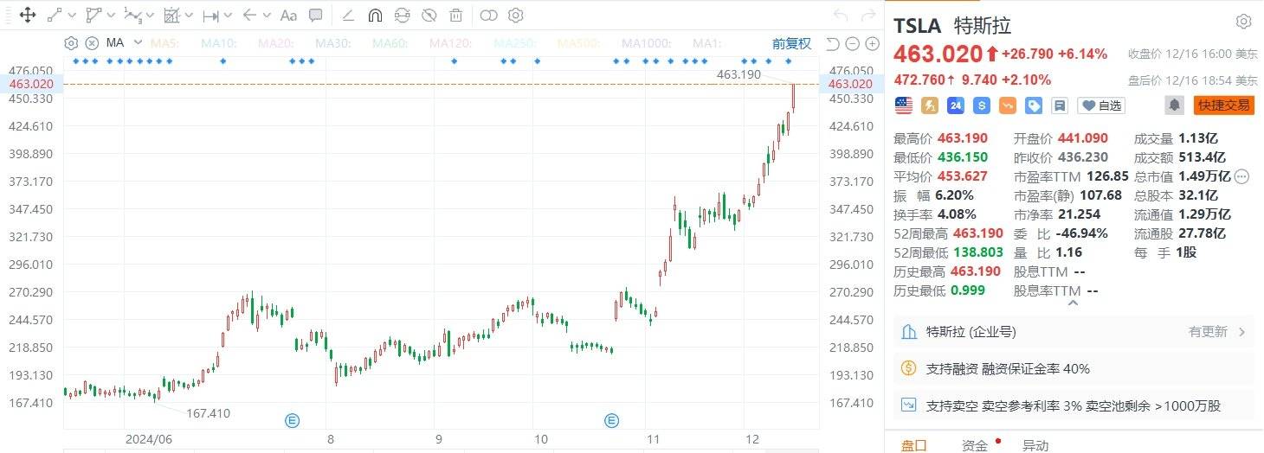Click the redo arrow above chart
This screenshot has width=1264, height=453.
coord(867,15)
